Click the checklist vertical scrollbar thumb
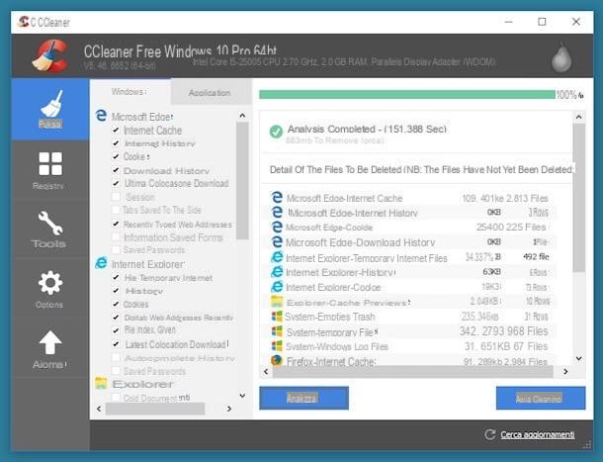 (x=242, y=180)
